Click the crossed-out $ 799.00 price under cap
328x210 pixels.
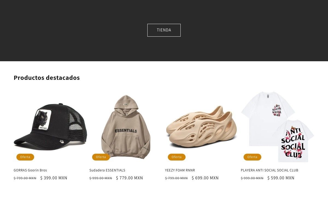click(25, 178)
